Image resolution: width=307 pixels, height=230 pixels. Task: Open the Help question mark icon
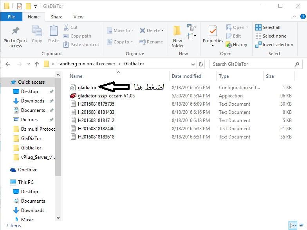pos(303,16)
